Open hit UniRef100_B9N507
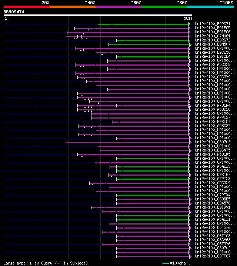This screenshot has width=237, height=266. [x=213, y=44]
